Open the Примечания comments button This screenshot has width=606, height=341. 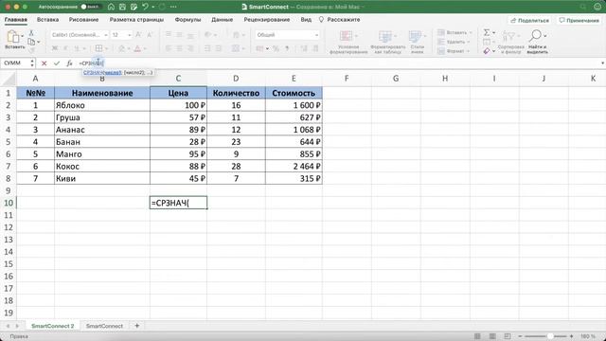(x=579, y=20)
